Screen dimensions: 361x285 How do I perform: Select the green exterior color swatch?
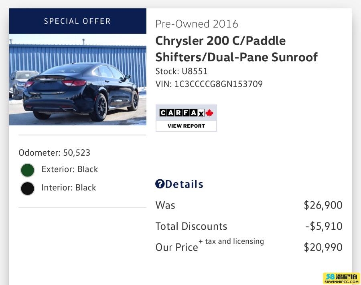coord(28,170)
